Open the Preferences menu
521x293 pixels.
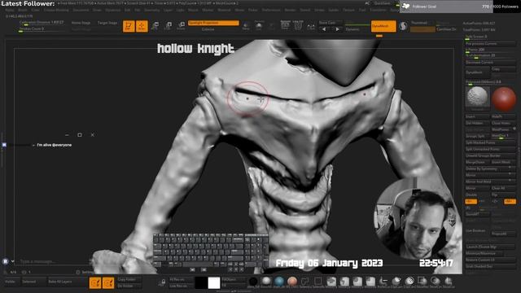click(271, 11)
